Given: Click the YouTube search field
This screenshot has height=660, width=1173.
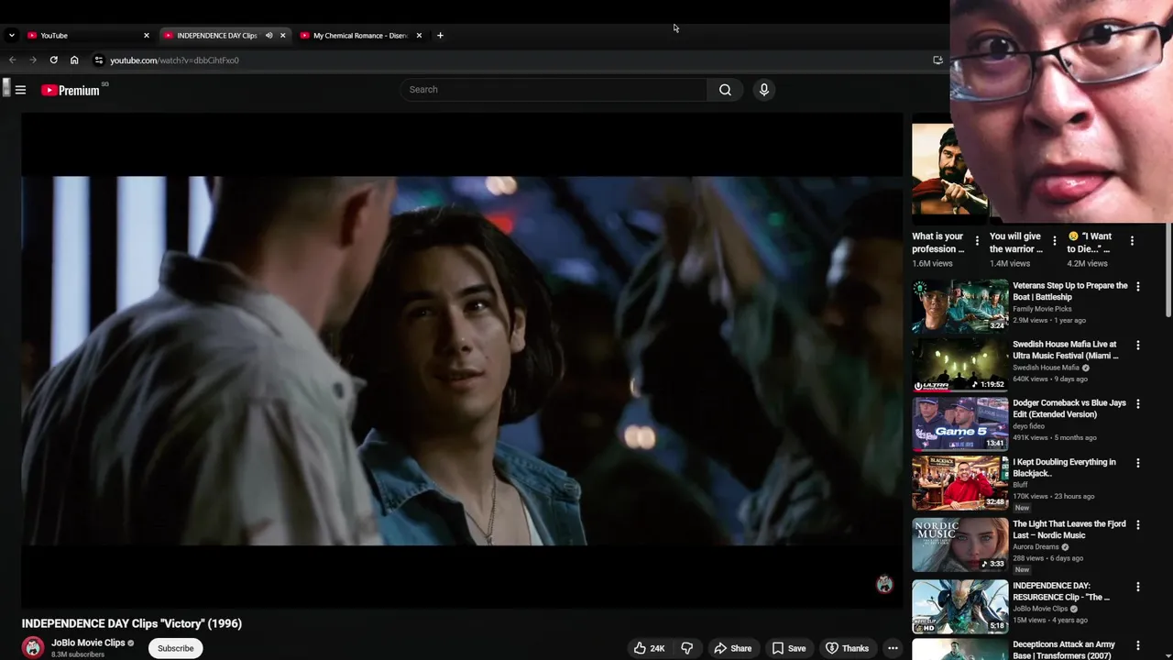Looking at the screenshot, I should tap(554, 90).
